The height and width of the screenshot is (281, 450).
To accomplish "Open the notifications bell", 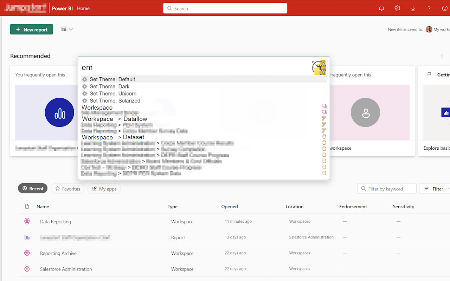I will click(x=381, y=8).
